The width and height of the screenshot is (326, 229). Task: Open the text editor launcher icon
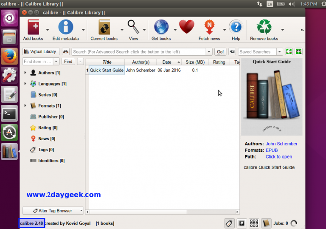click(x=9, y=94)
